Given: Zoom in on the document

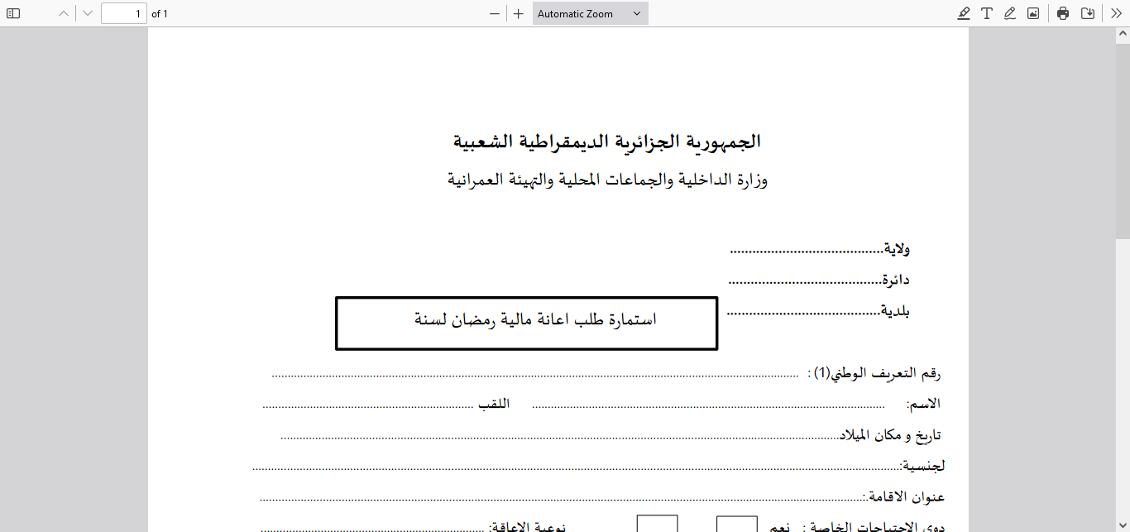Looking at the screenshot, I should point(517,13).
